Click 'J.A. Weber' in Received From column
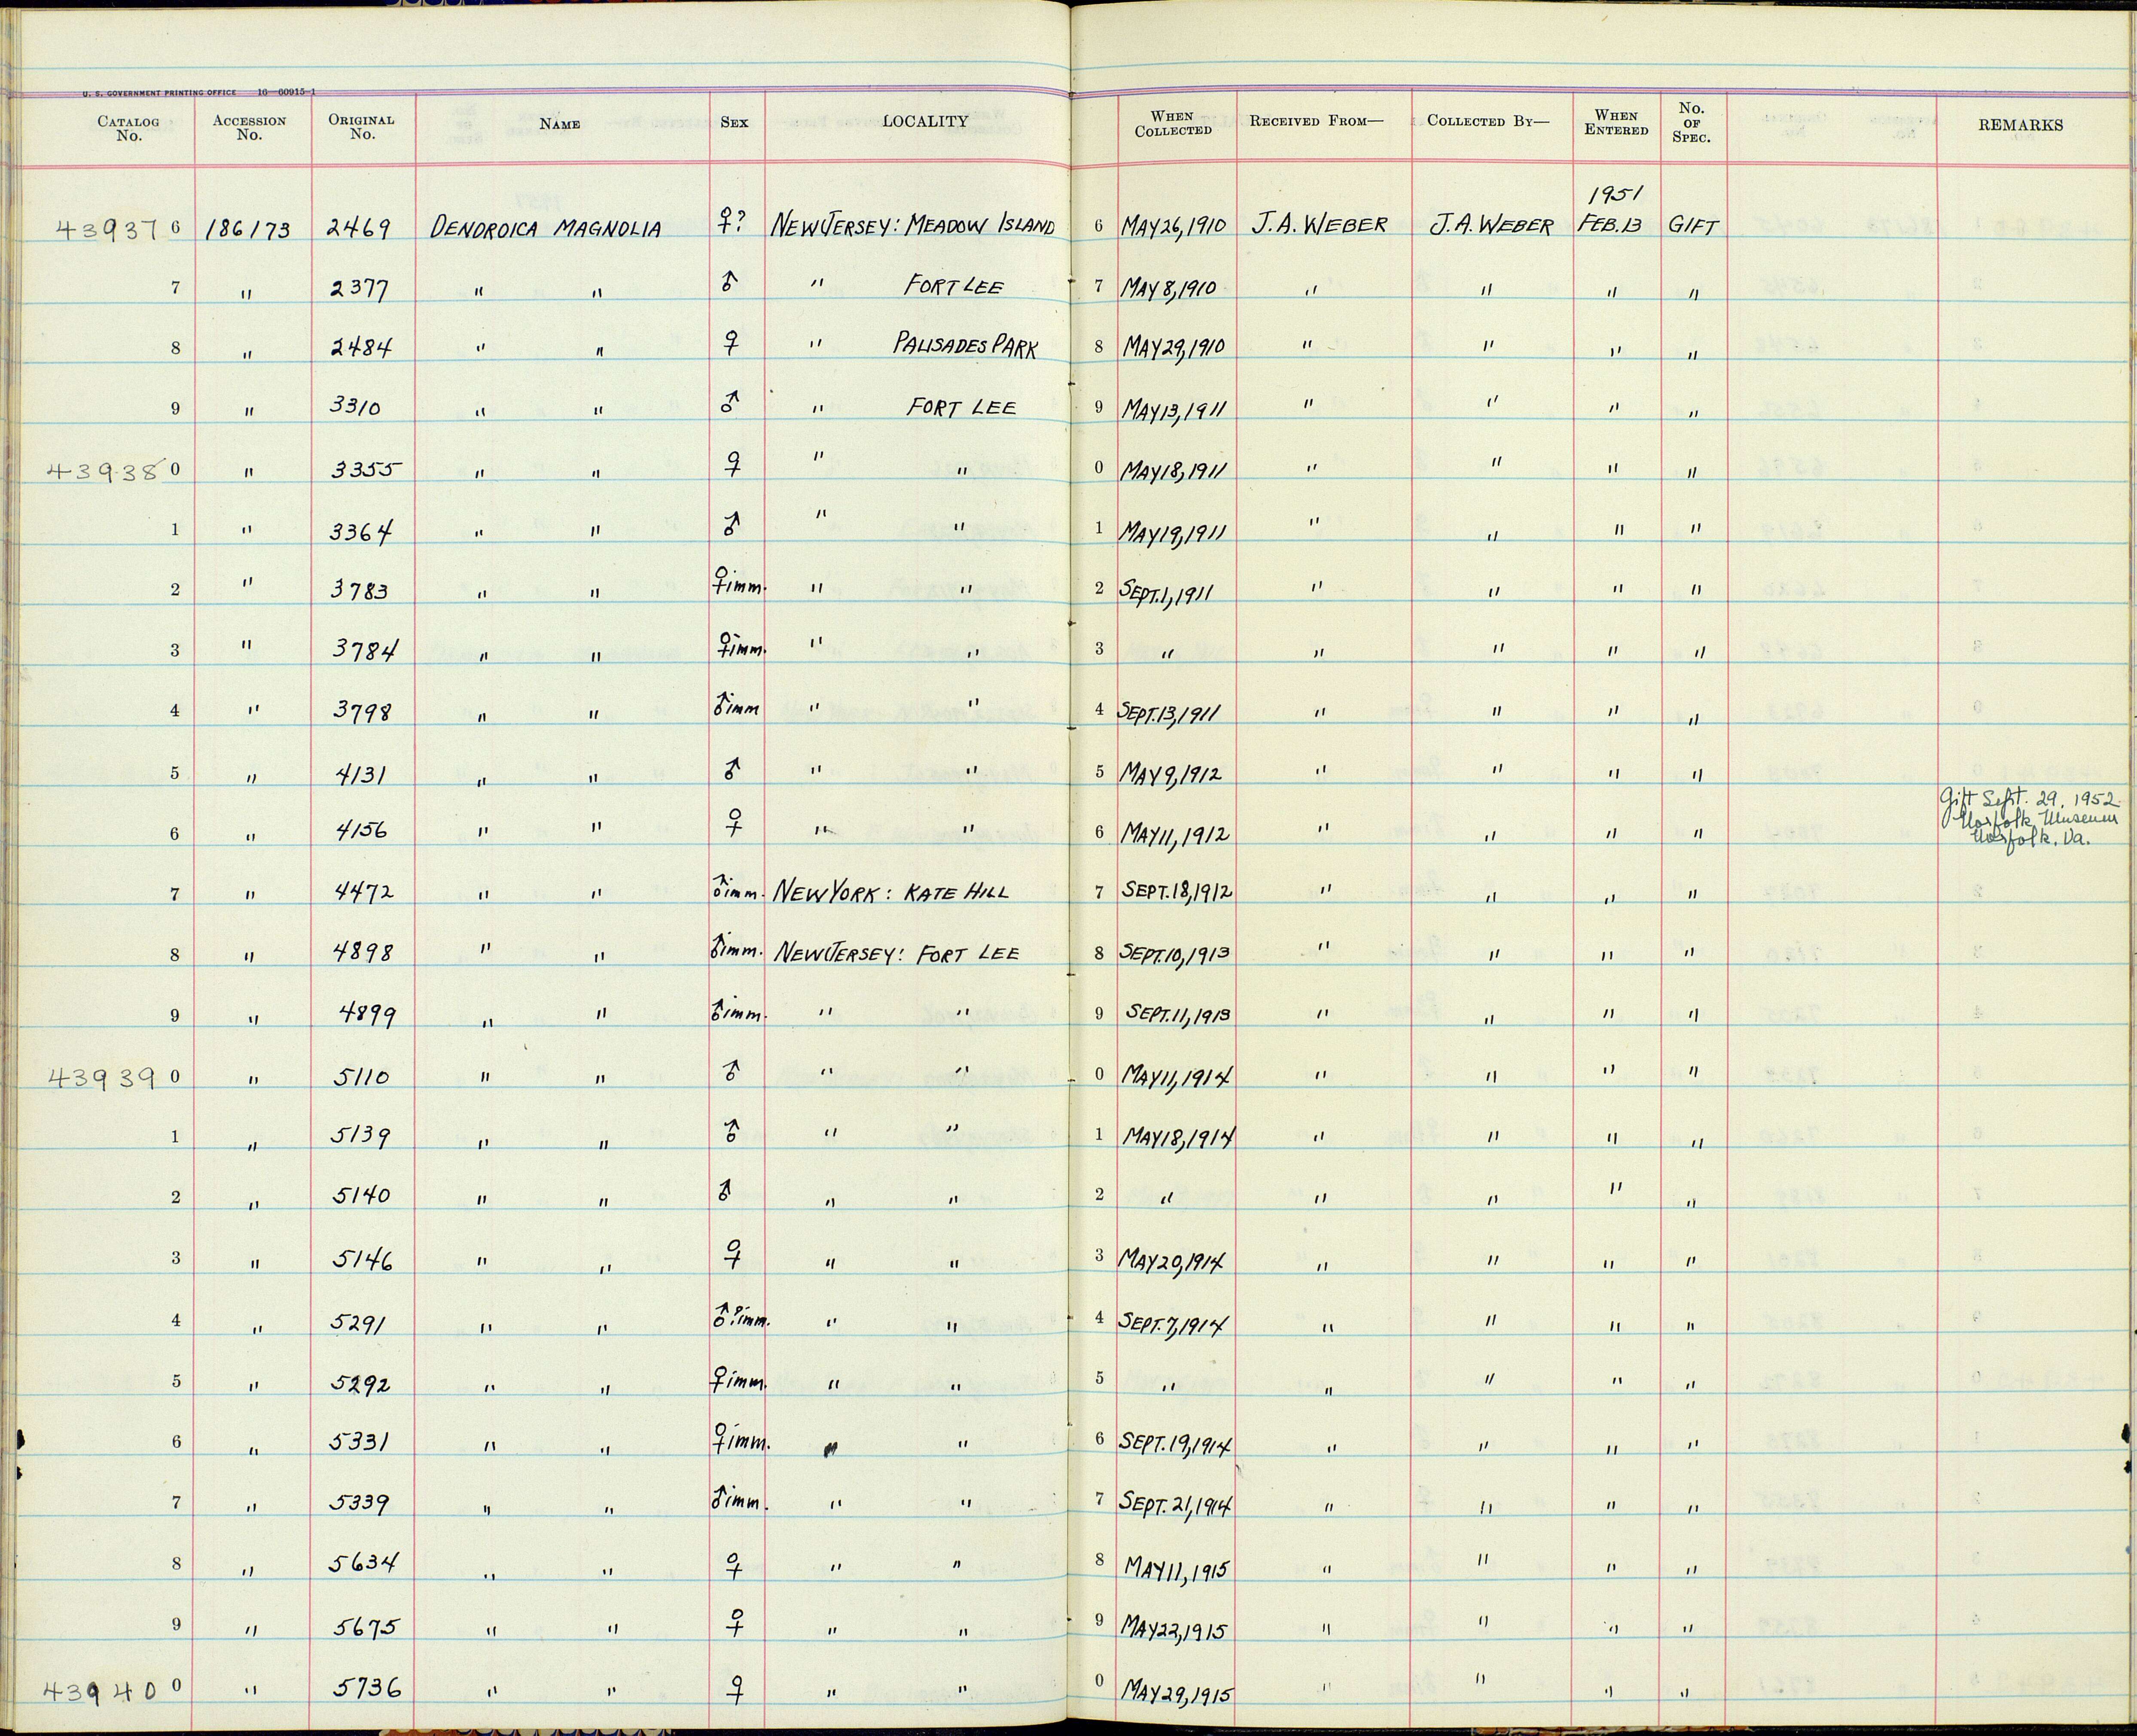 click(1319, 225)
